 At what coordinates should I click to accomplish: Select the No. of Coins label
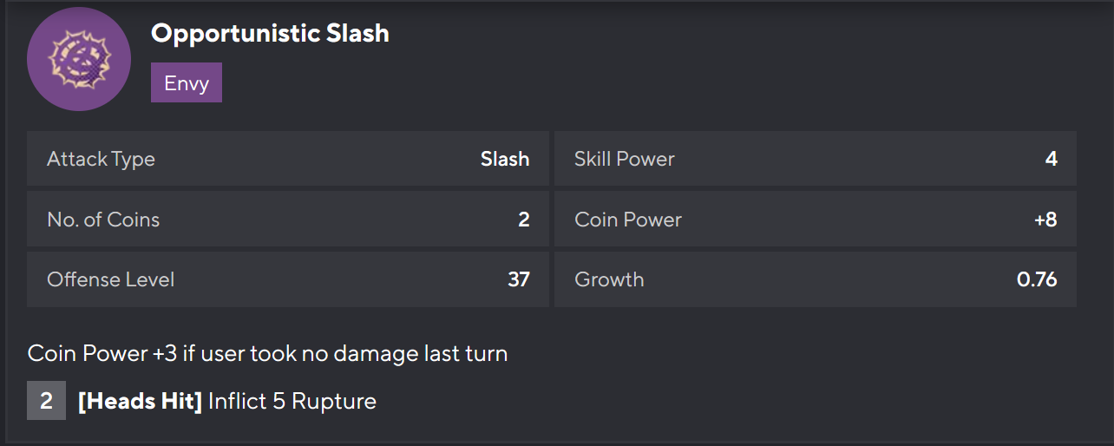(103, 220)
